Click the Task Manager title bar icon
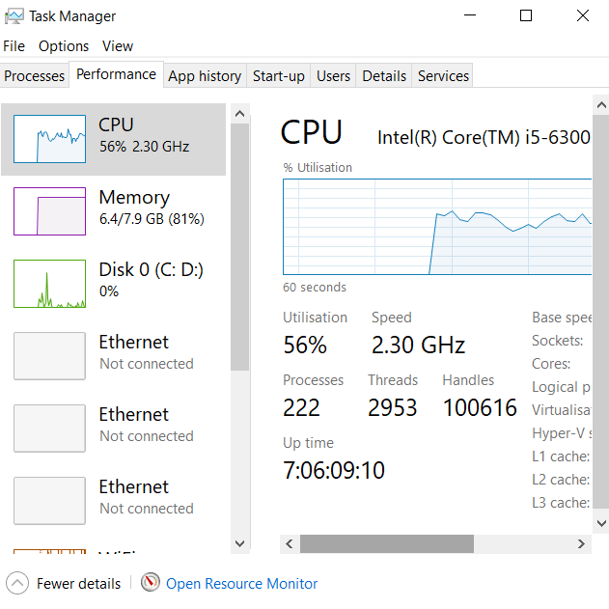The width and height of the screenshot is (609, 609). tap(14, 16)
